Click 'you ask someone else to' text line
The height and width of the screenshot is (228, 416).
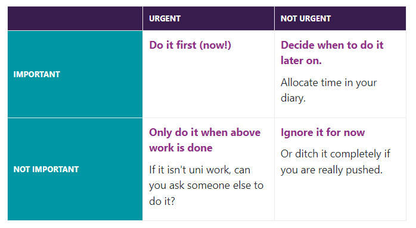coord(206,185)
